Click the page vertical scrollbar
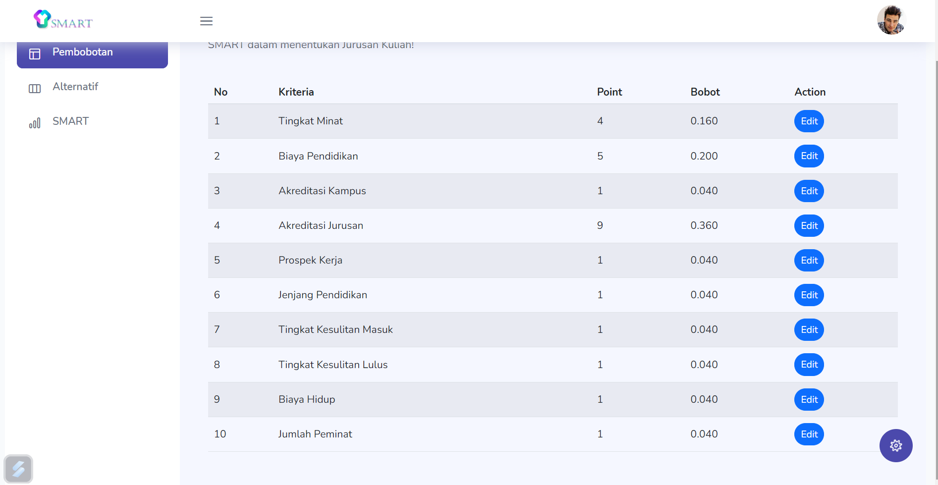 (936, 248)
